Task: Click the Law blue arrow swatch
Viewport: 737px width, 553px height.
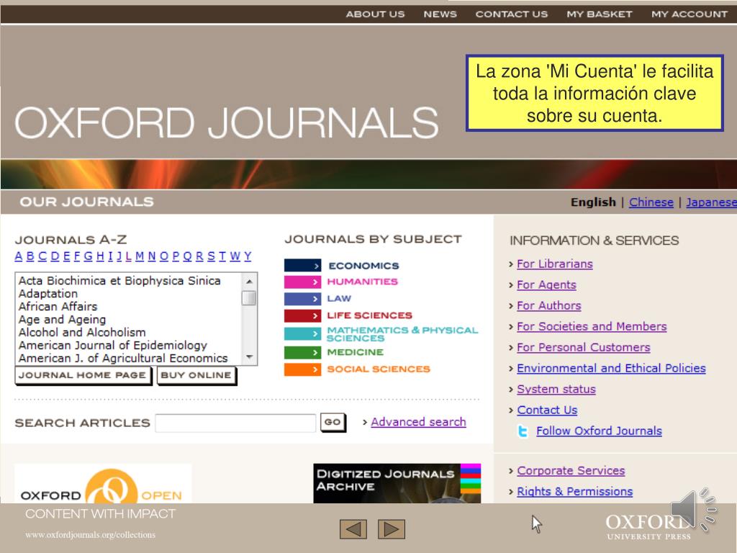Action: click(x=303, y=299)
